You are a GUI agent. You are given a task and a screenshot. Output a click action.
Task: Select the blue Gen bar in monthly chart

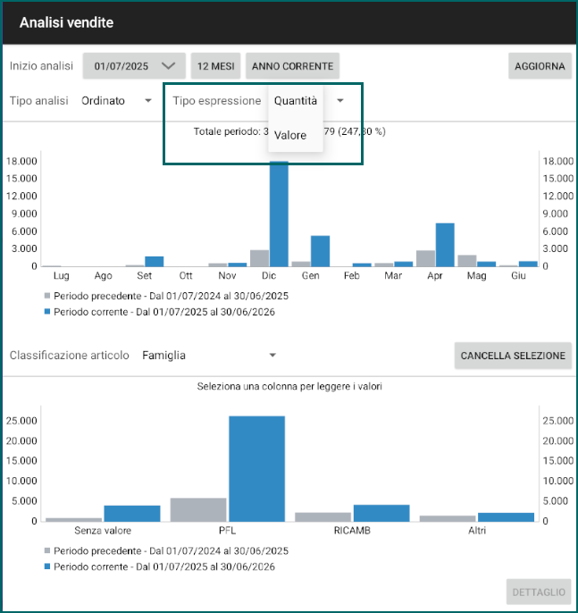pyautogui.click(x=320, y=251)
